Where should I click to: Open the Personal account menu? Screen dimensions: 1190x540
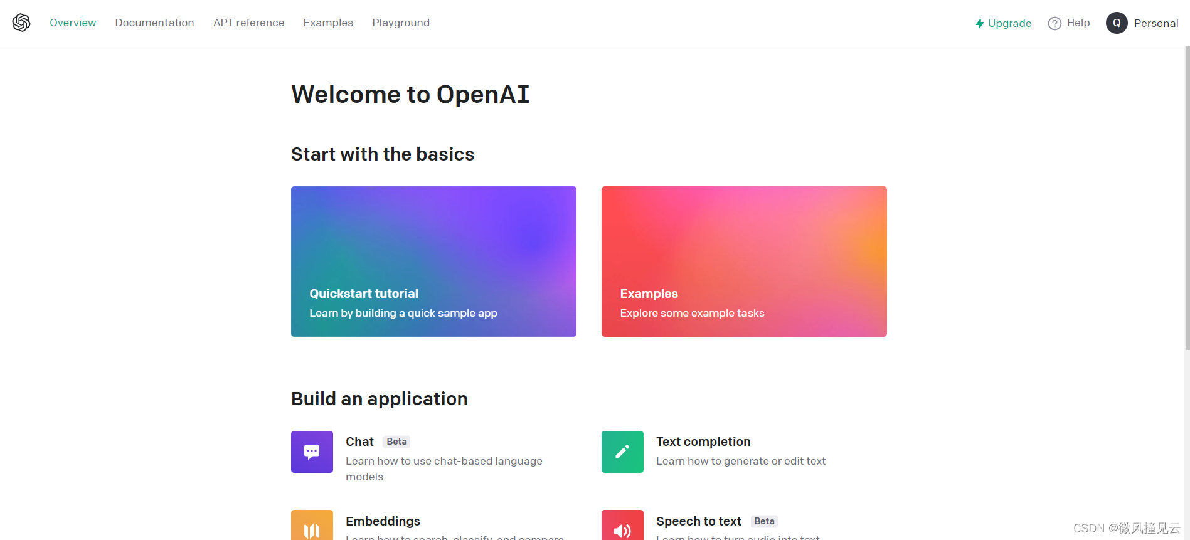(1155, 23)
